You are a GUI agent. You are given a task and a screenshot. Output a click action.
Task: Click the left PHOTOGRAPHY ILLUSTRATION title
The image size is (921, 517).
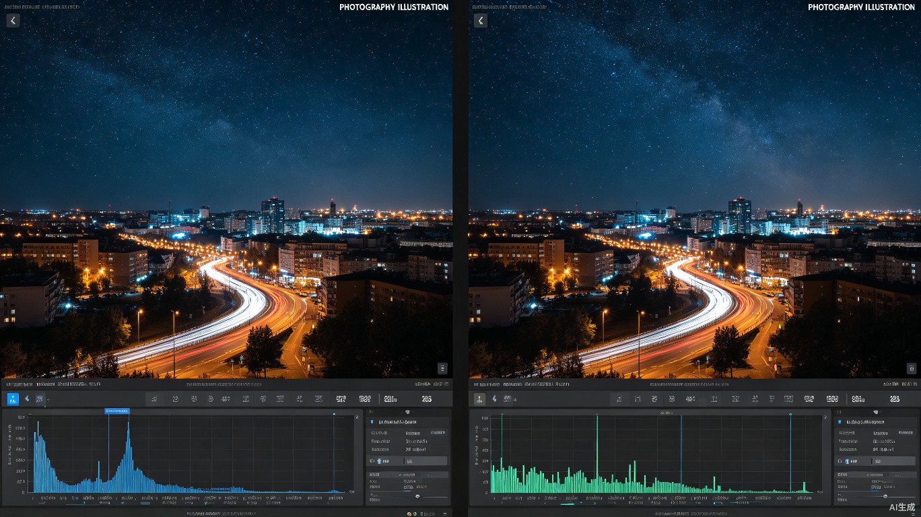[x=394, y=7]
